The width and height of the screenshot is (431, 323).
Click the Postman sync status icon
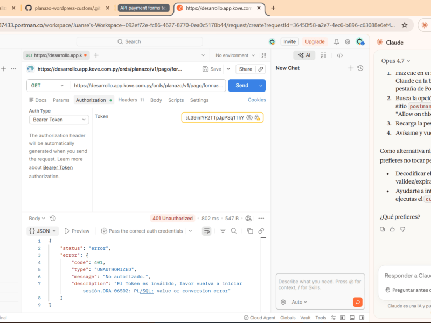click(272, 42)
